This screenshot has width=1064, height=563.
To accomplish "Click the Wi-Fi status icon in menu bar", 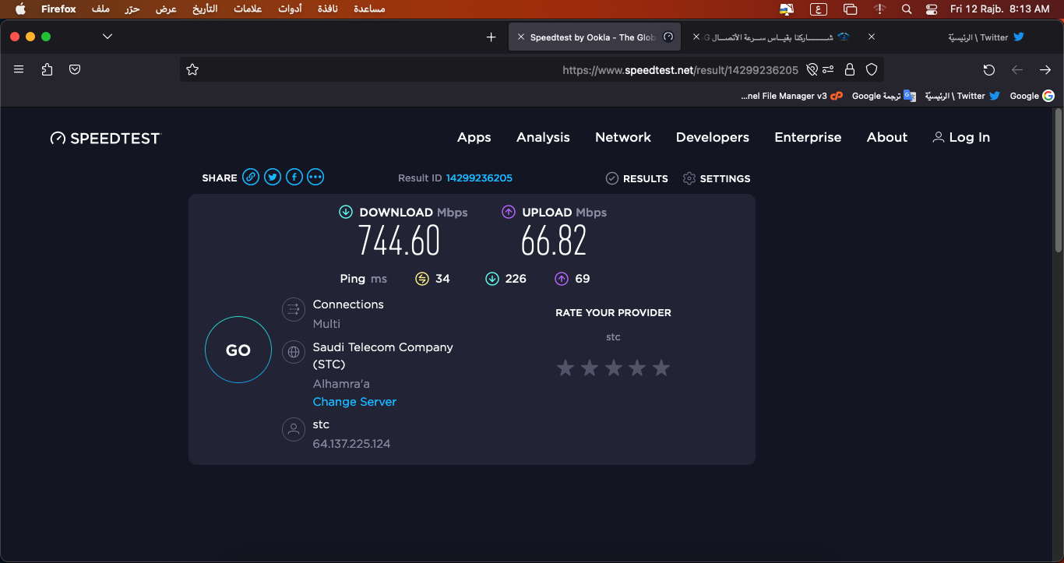I will click(879, 9).
